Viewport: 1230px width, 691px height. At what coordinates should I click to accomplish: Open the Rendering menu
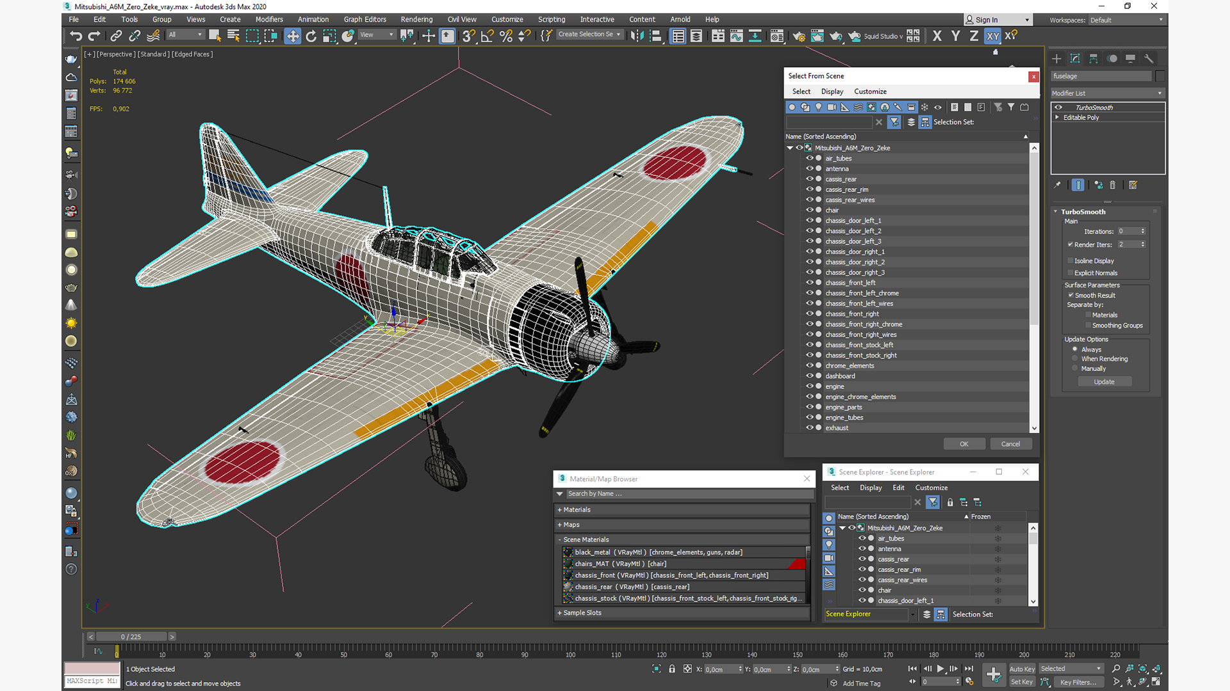pyautogui.click(x=416, y=19)
